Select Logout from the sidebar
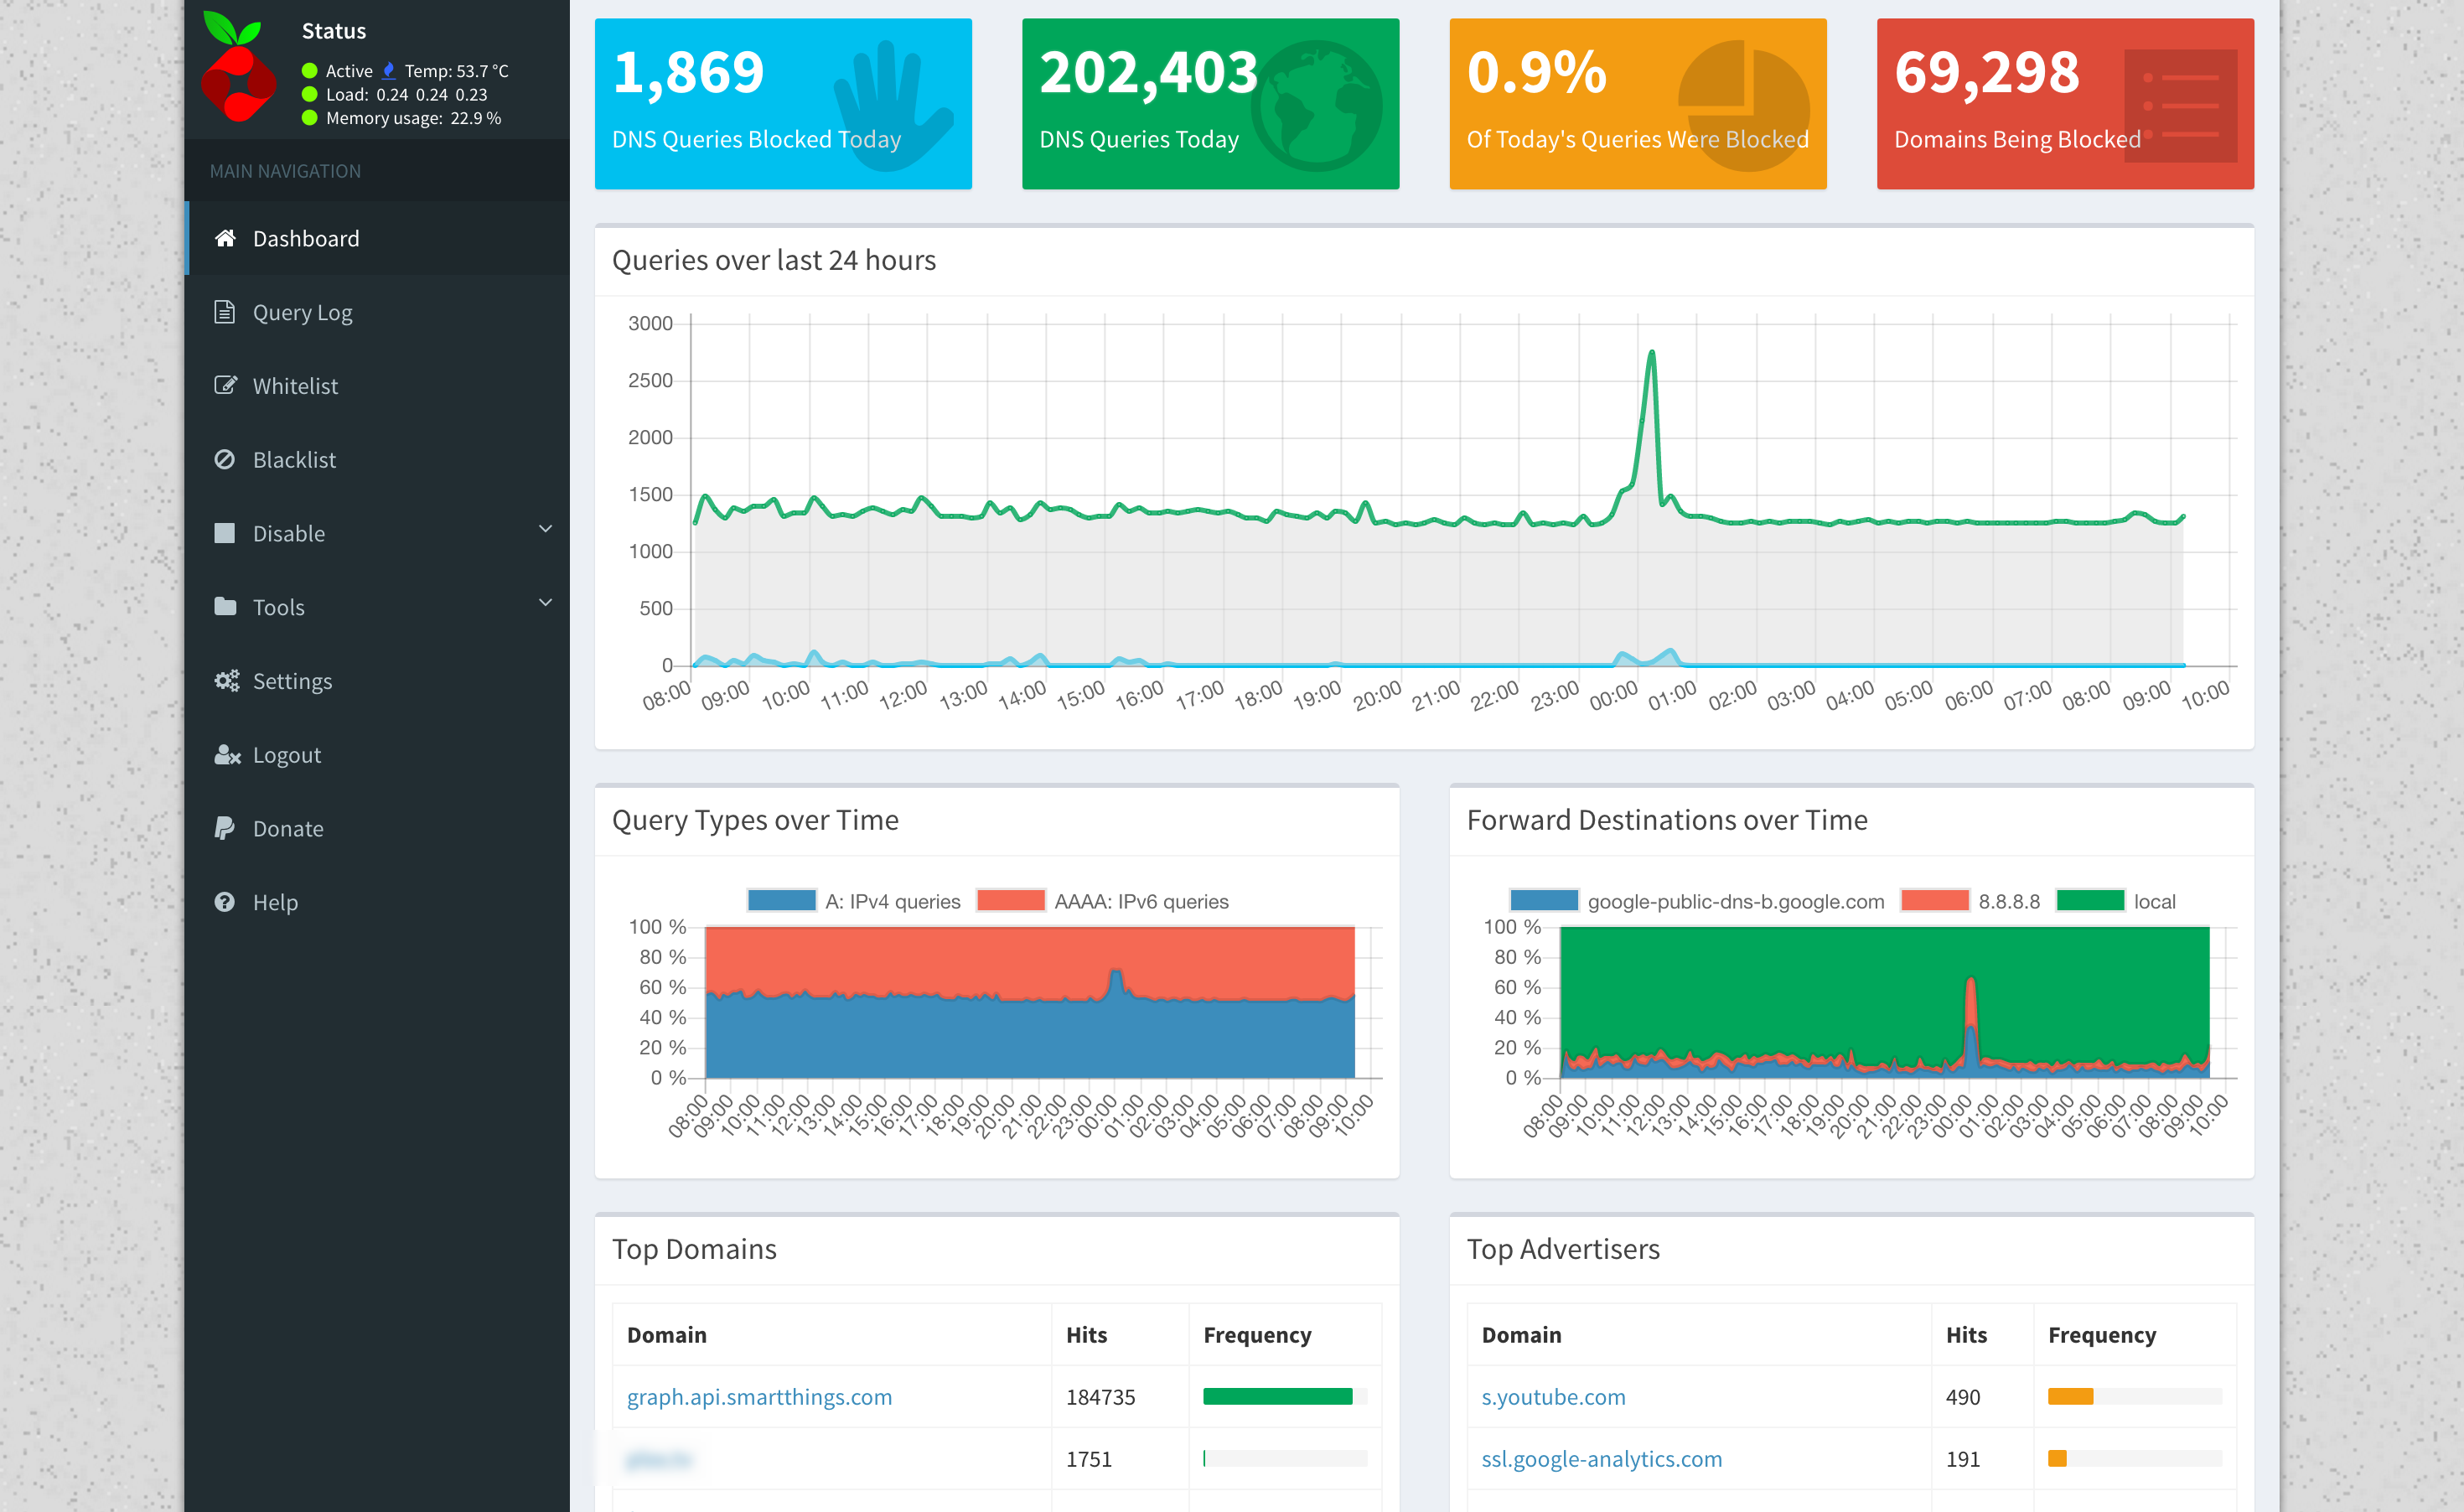 (x=378, y=755)
